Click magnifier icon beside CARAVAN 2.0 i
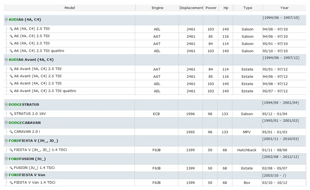 tap(11, 132)
